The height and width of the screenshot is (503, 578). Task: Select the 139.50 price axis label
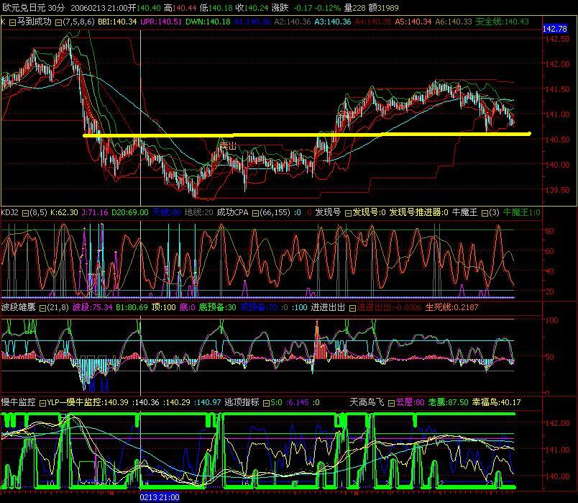tap(557, 190)
